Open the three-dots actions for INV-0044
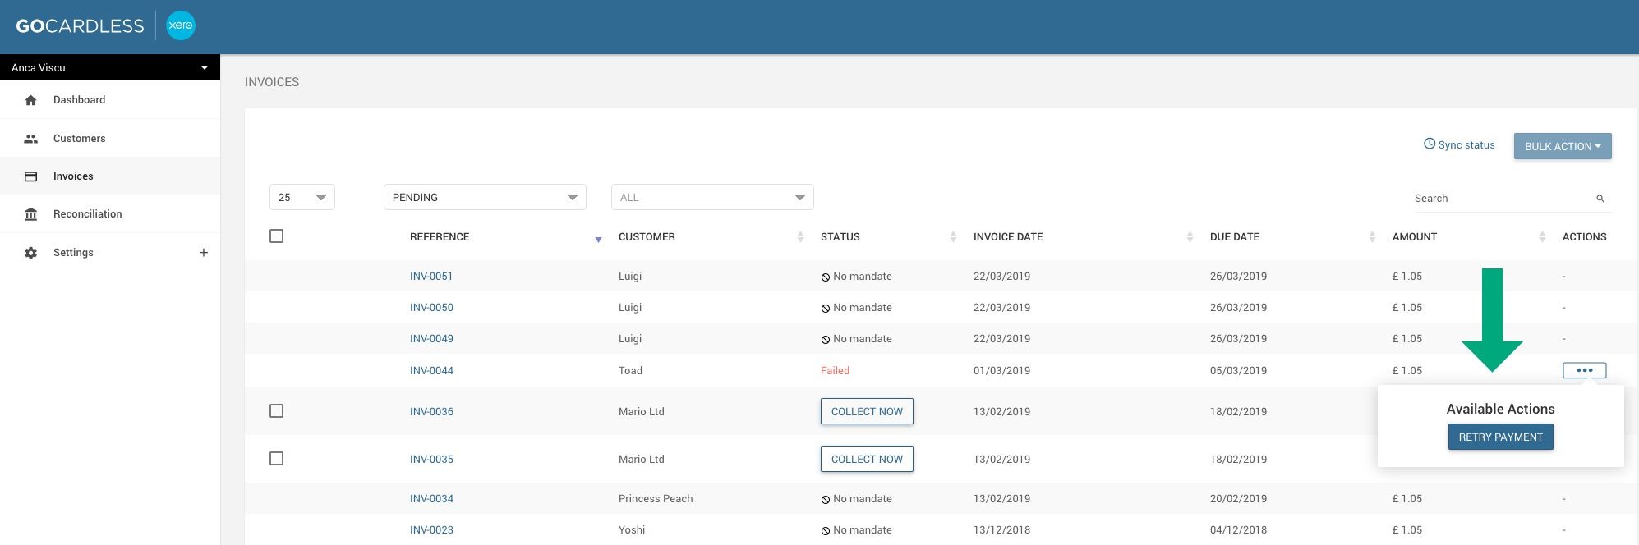Image resolution: width=1639 pixels, height=545 pixels. pos(1585,370)
